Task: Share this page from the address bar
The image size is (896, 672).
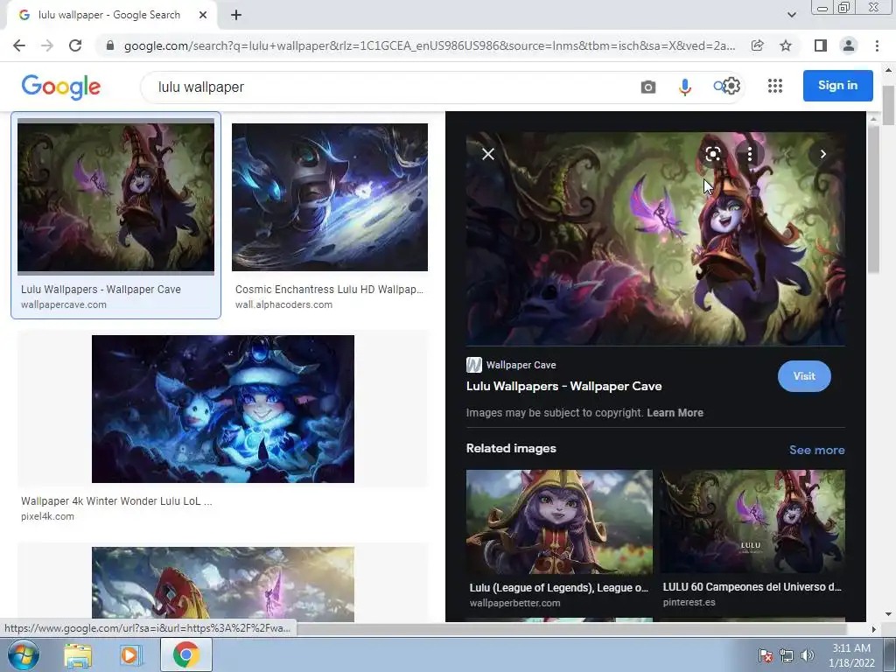Action: (x=757, y=45)
